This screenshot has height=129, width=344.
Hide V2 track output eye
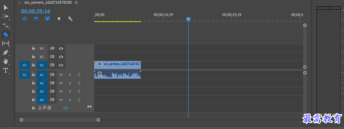tap(61, 57)
